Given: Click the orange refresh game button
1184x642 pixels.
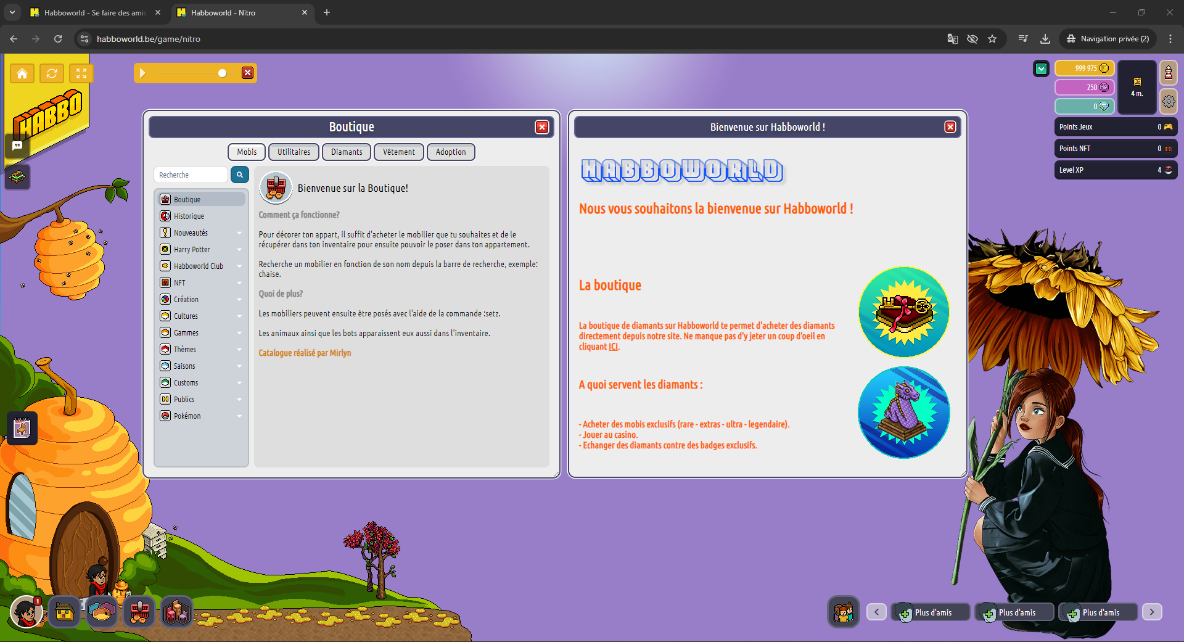Looking at the screenshot, I should pos(52,74).
